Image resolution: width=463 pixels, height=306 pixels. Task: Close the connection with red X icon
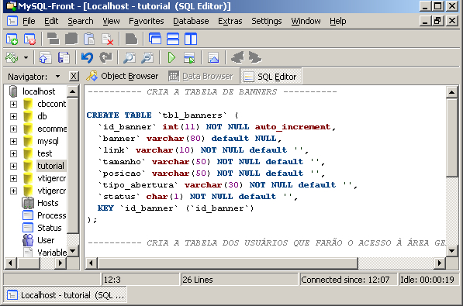coord(29,39)
